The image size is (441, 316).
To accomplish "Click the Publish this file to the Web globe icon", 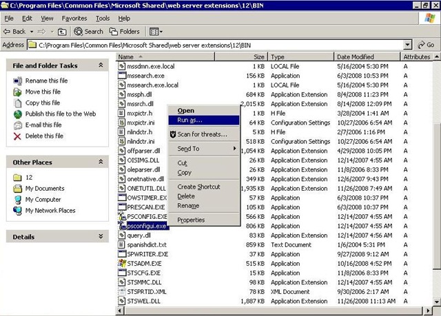I will [x=18, y=114].
